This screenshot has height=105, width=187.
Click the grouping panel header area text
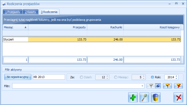pyautogui.click(x=52, y=20)
